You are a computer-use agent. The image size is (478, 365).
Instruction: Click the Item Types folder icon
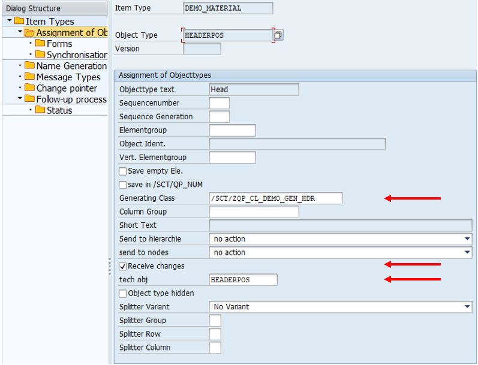pyautogui.click(x=19, y=22)
